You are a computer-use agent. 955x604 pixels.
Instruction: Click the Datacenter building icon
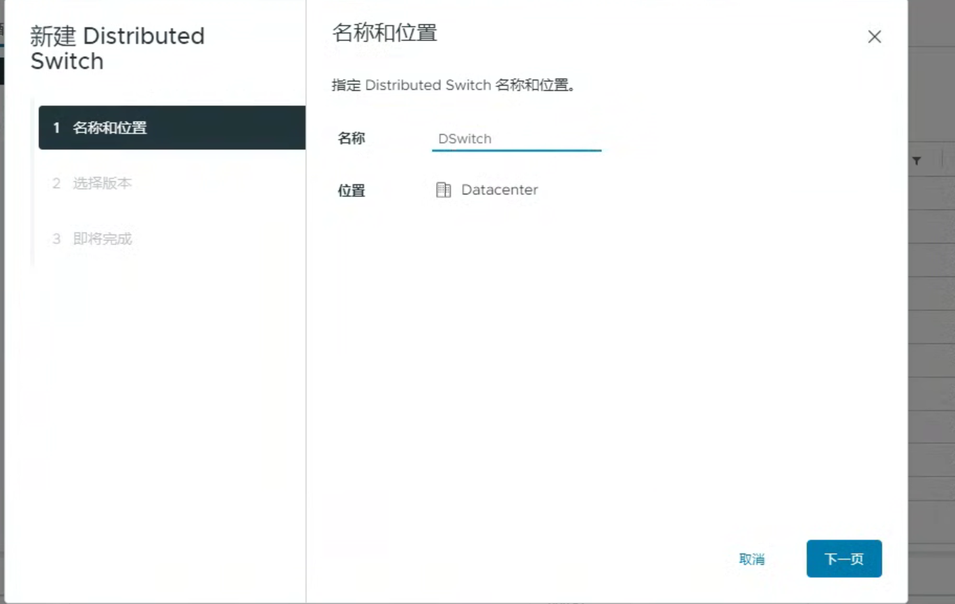click(444, 190)
